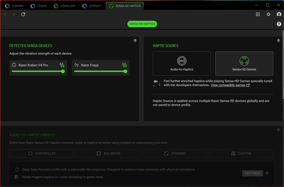Open the View compatible games link
This screenshot has height=187, width=284.
pyautogui.click(x=228, y=85)
